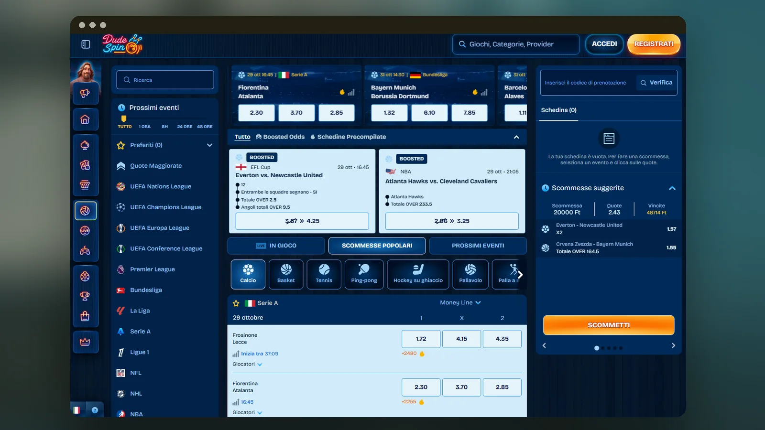The width and height of the screenshot is (765, 430).
Task: Click the Prossimi eventi time slider handle
Action: point(124,118)
